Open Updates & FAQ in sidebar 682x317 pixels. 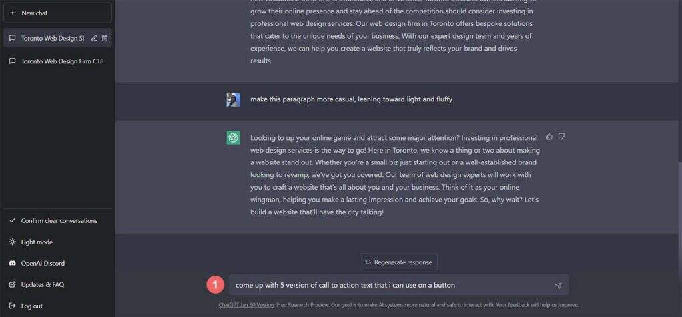pyautogui.click(x=42, y=284)
